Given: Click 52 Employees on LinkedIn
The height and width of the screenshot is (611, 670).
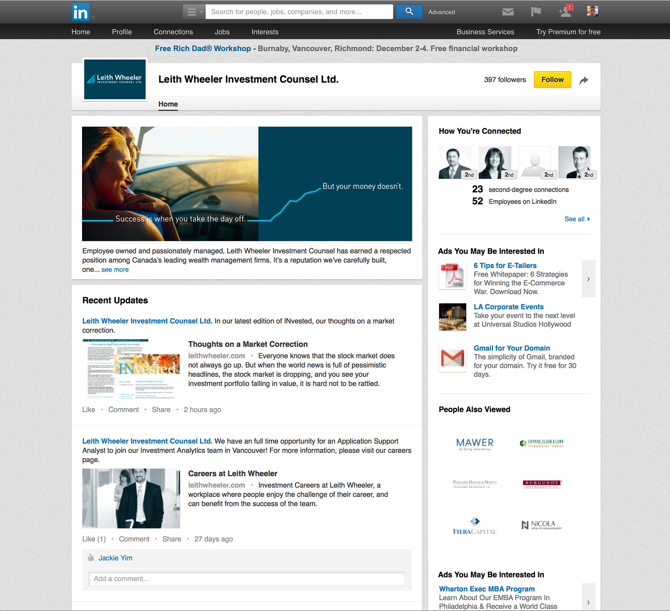Looking at the screenshot, I should [x=514, y=201].
